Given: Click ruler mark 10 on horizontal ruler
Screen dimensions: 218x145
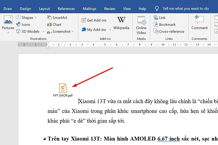Looking at the screenshot, I should (163, 45).
